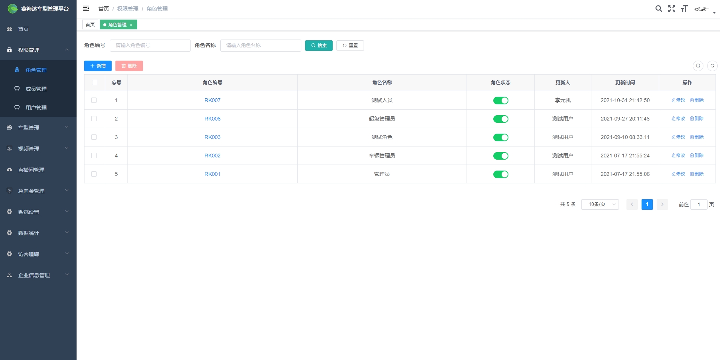720x360 pixels.
Task: Click the next page arrow
Action: pyautogui.click(x=662, y=204)
